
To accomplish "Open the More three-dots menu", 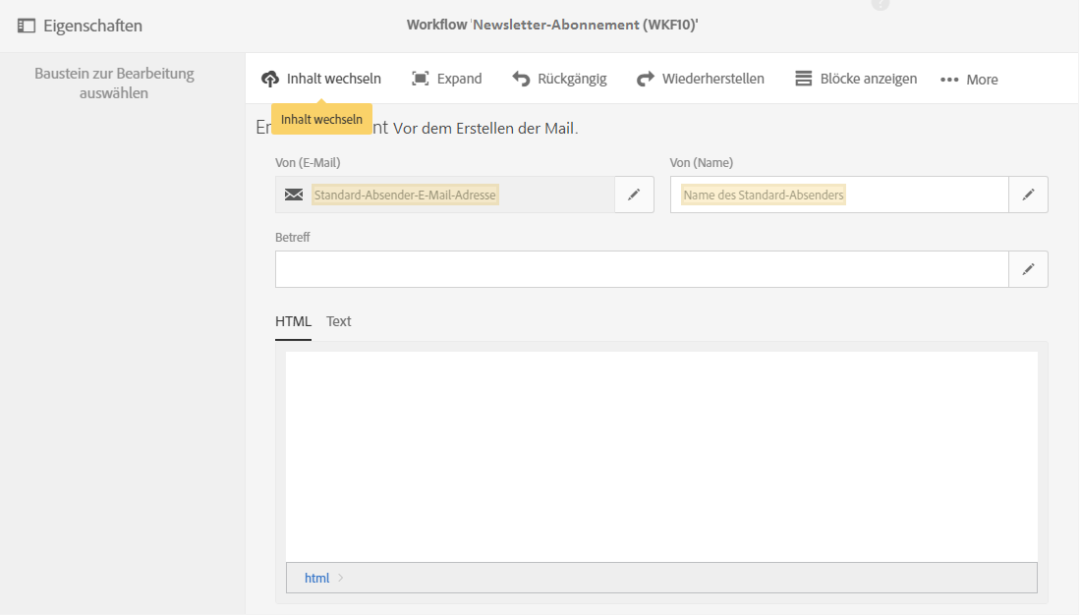I will click(949, 80).
